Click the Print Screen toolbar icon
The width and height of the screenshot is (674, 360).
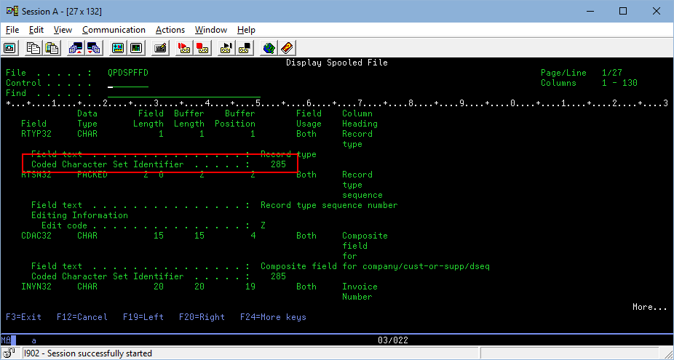click(x=10, y=48)
